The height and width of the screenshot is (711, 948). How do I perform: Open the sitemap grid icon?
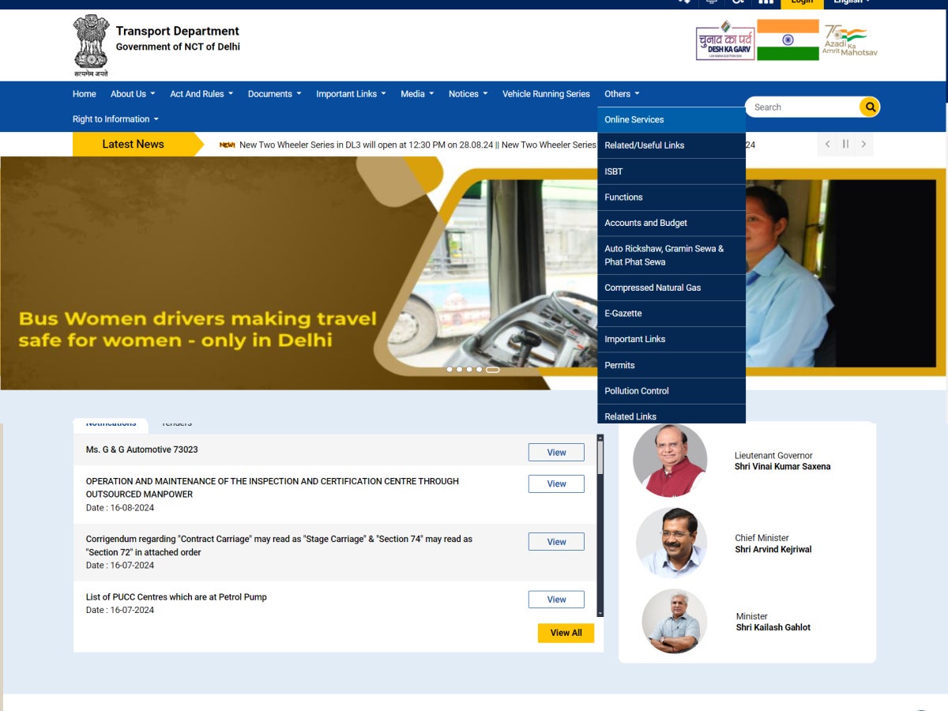766,2
